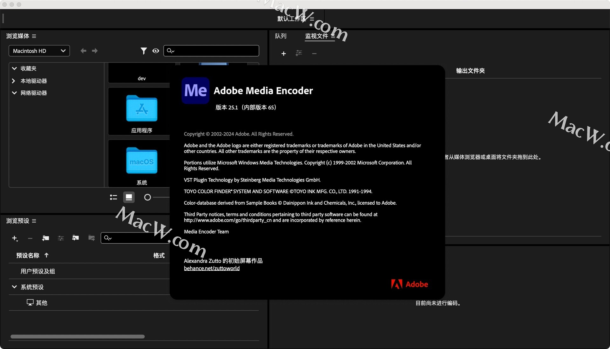The image size is (610, 349).
Task: Click the 格式 column header
Action: click(x=159, y=255)
